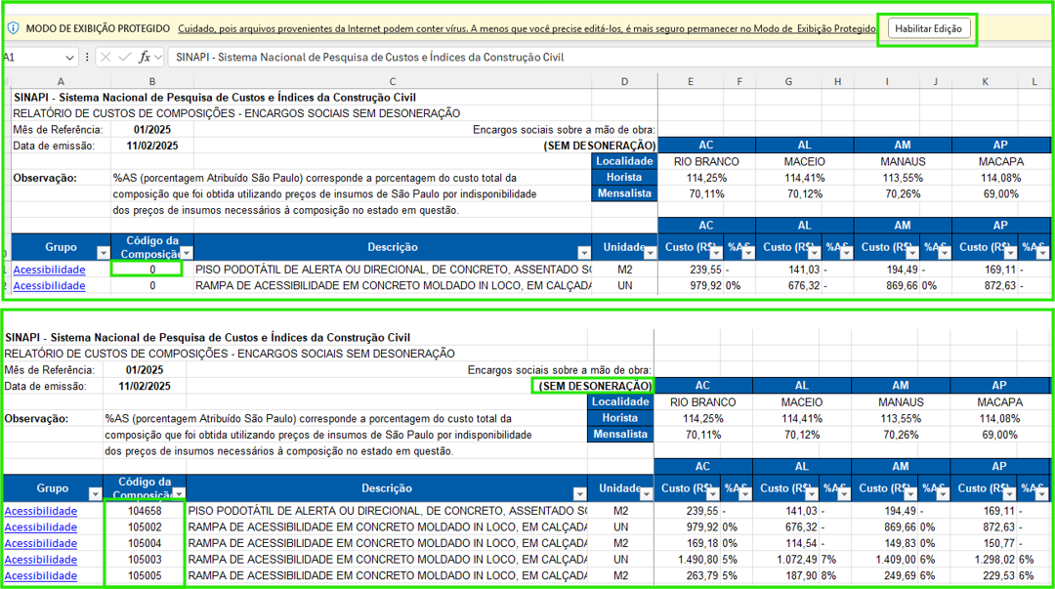Click the cancel X in formula bar
Screen dimensions: 1055x589
point(105,58)
